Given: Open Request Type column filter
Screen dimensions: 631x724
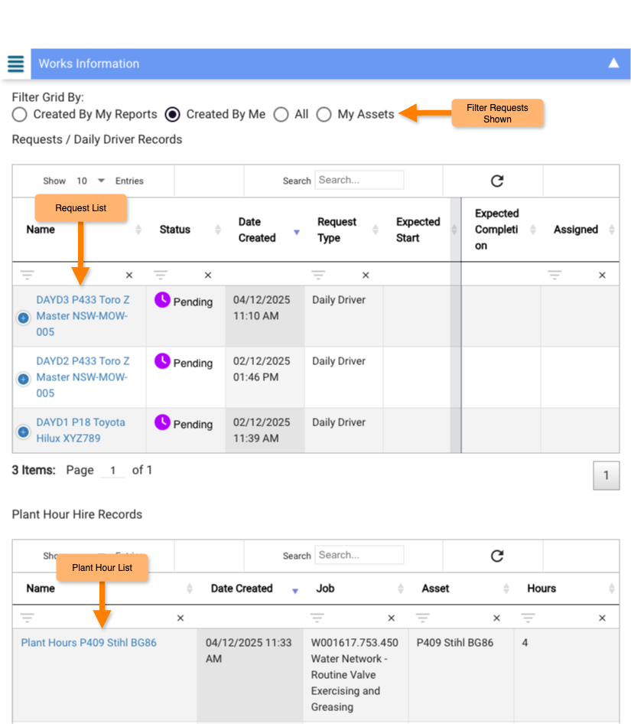Looking at the screenshot, I should 318,276.
